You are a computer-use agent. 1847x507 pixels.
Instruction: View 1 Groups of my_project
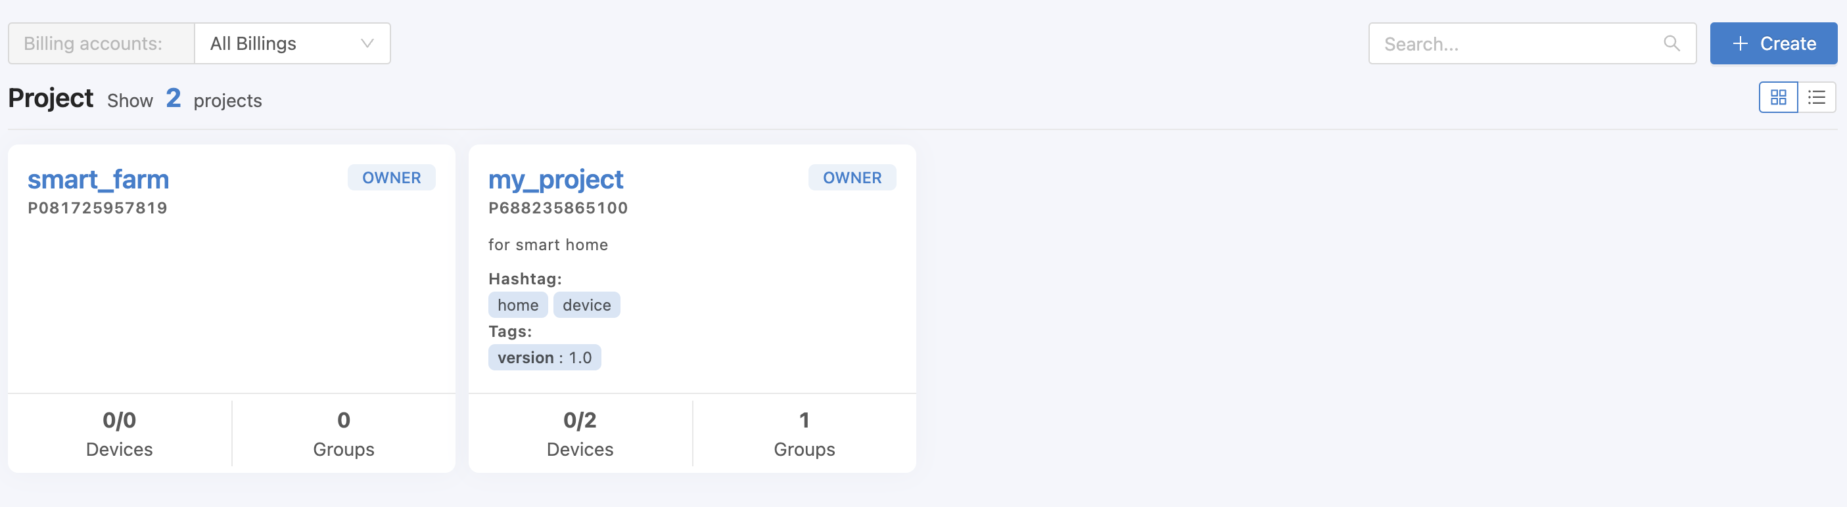(x=804, y=433)
